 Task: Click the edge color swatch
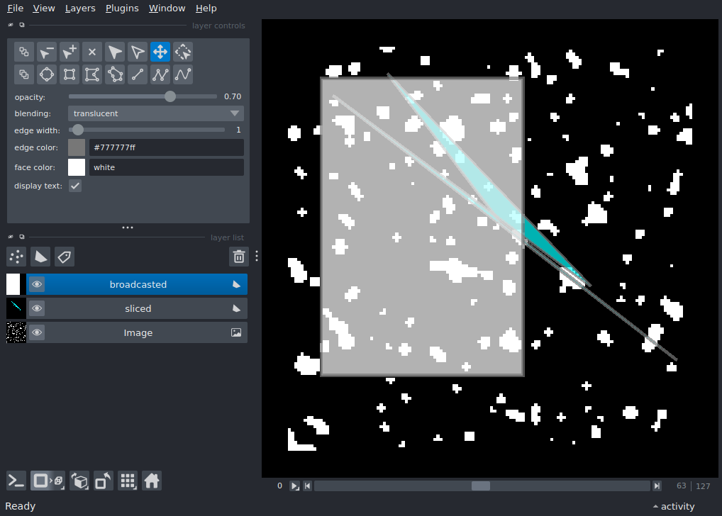click(x=77, y=147)
